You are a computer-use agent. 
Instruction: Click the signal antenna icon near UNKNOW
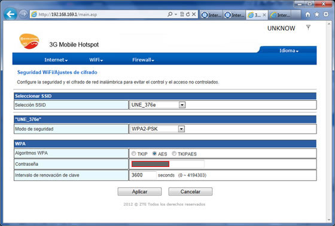(308, 27)
